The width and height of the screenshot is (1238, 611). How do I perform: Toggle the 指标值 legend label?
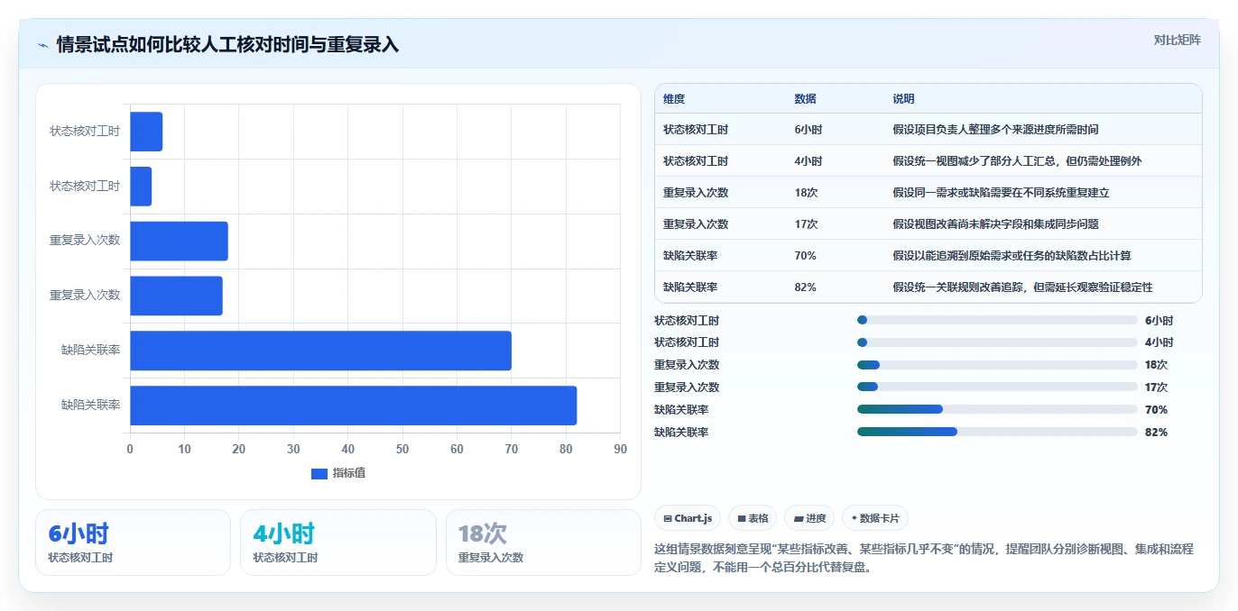[x=349, y=474]
